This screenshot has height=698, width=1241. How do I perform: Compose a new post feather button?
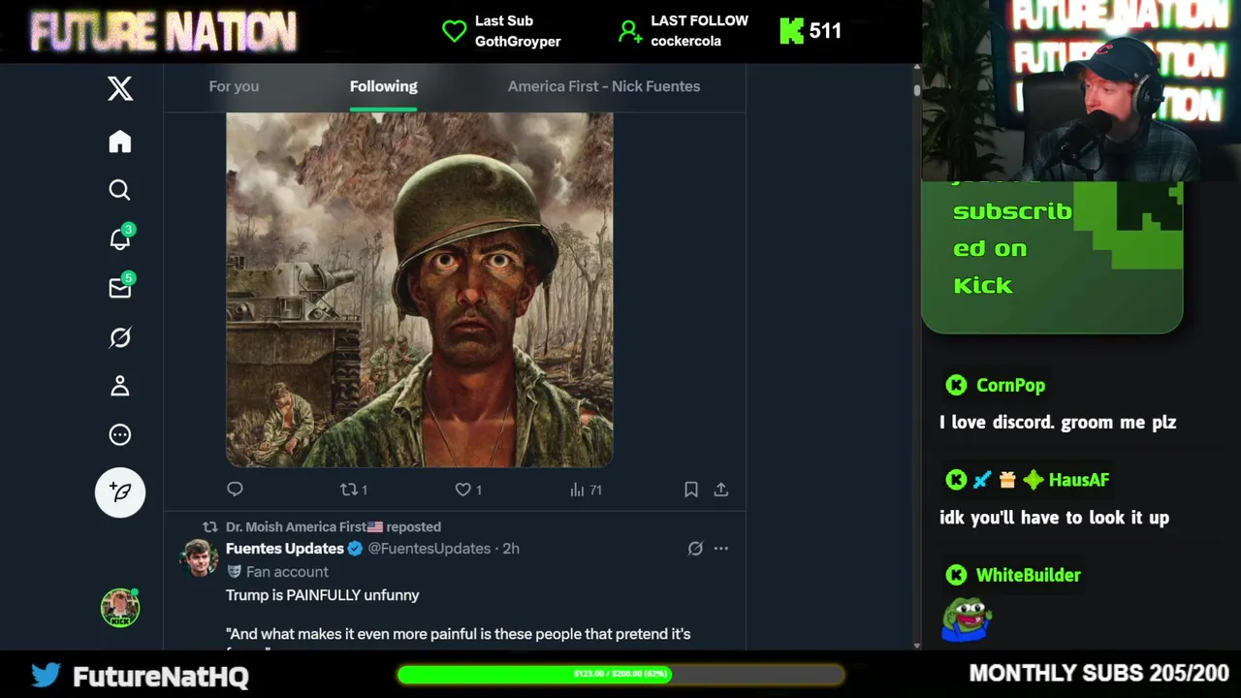pyautogui.click(x=120, y=492)
